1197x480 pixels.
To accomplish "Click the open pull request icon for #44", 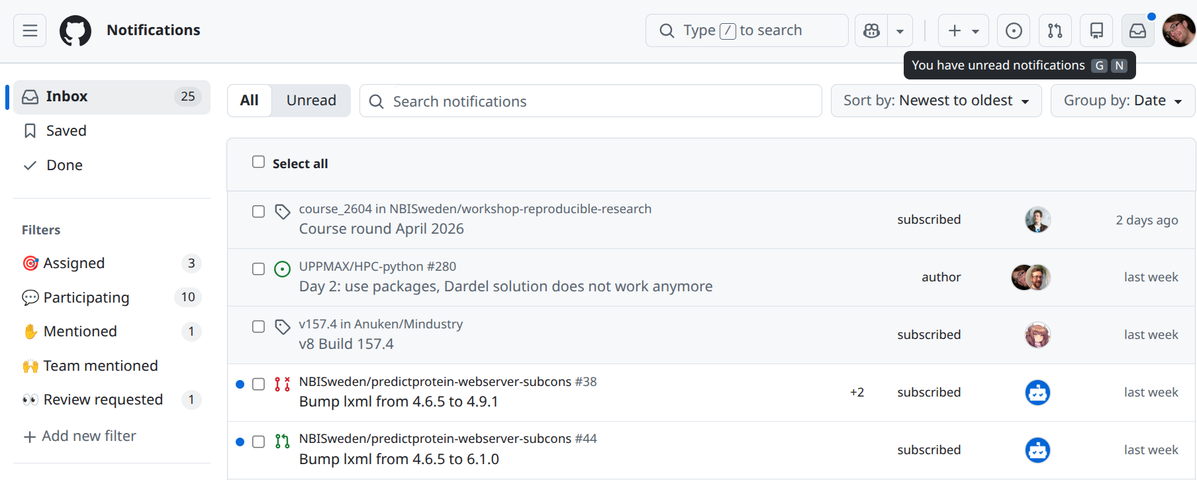I will pyautogui.click(x=283, y=442).
